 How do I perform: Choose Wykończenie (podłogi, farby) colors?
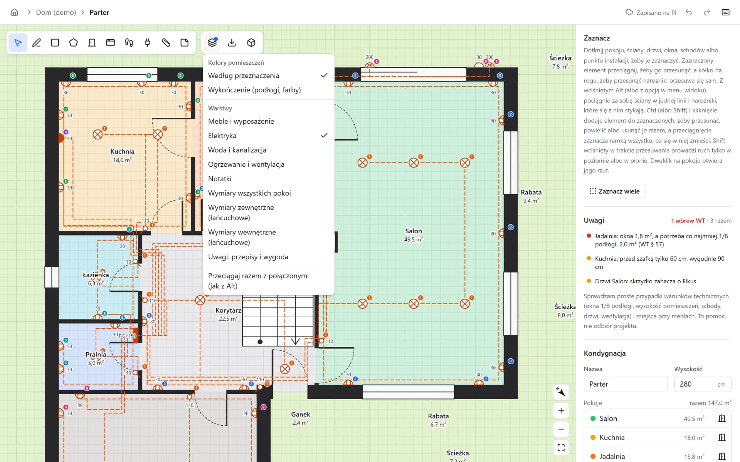point(268,90)
